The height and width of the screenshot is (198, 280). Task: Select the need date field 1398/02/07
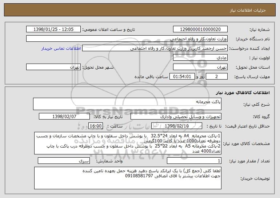64,117
